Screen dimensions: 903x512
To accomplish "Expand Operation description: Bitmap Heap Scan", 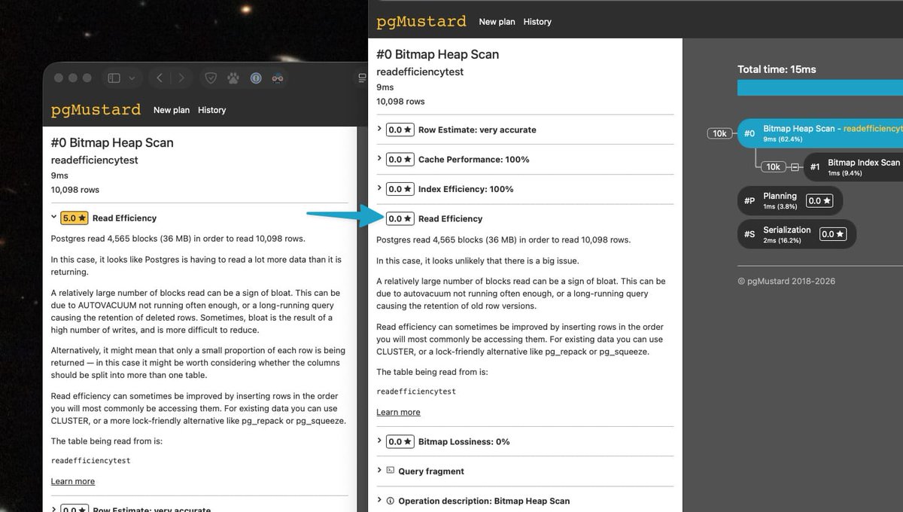I will point(524,501).
